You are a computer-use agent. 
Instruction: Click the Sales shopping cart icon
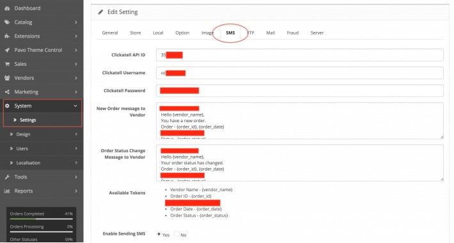click(x=7, y=64)
